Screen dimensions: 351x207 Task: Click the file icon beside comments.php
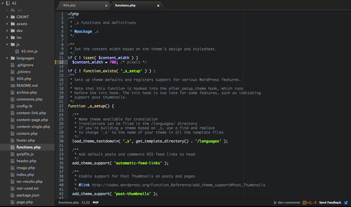pyautogui.click(x=13, y=99)
